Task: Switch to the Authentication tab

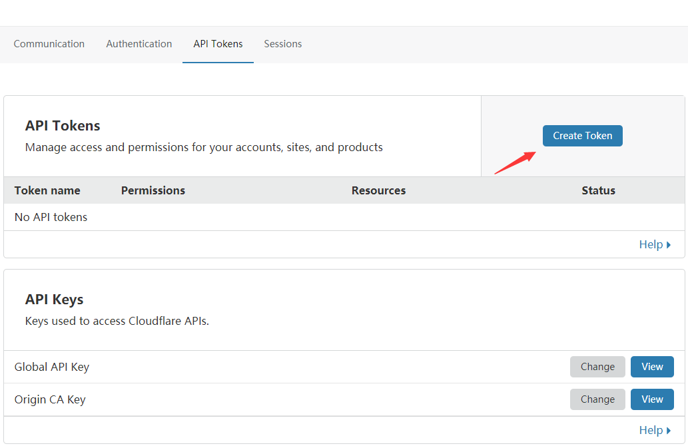Action: 139,44
